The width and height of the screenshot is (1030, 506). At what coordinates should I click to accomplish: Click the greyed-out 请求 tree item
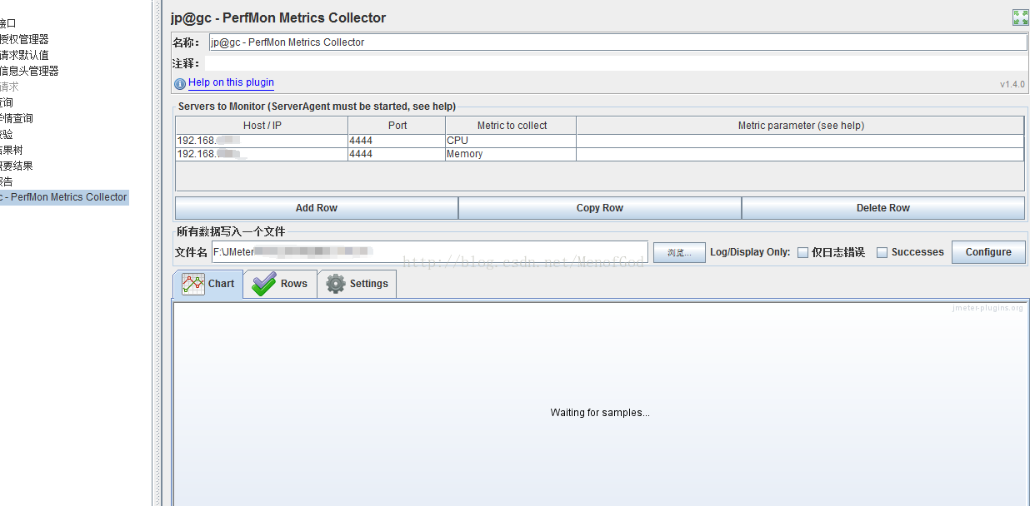(x=9, y=87)
